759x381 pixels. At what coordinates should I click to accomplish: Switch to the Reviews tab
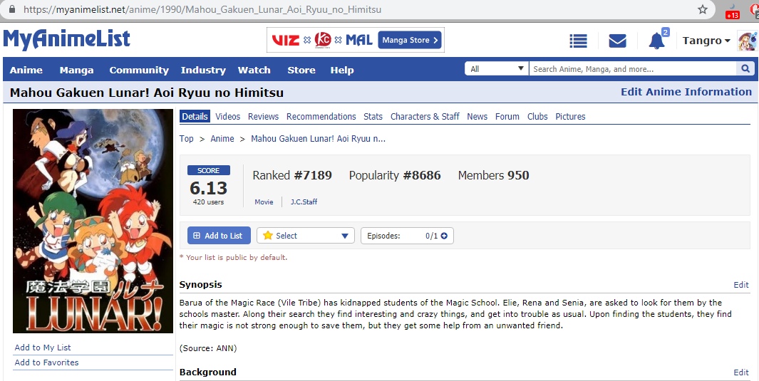coord(263,117)
